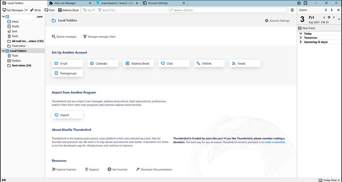Go to next day beside Fri
This screenshot has height=182, width=342.
(334, 17)
